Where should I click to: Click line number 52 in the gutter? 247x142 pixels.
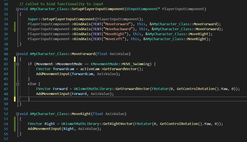[6, 114]
